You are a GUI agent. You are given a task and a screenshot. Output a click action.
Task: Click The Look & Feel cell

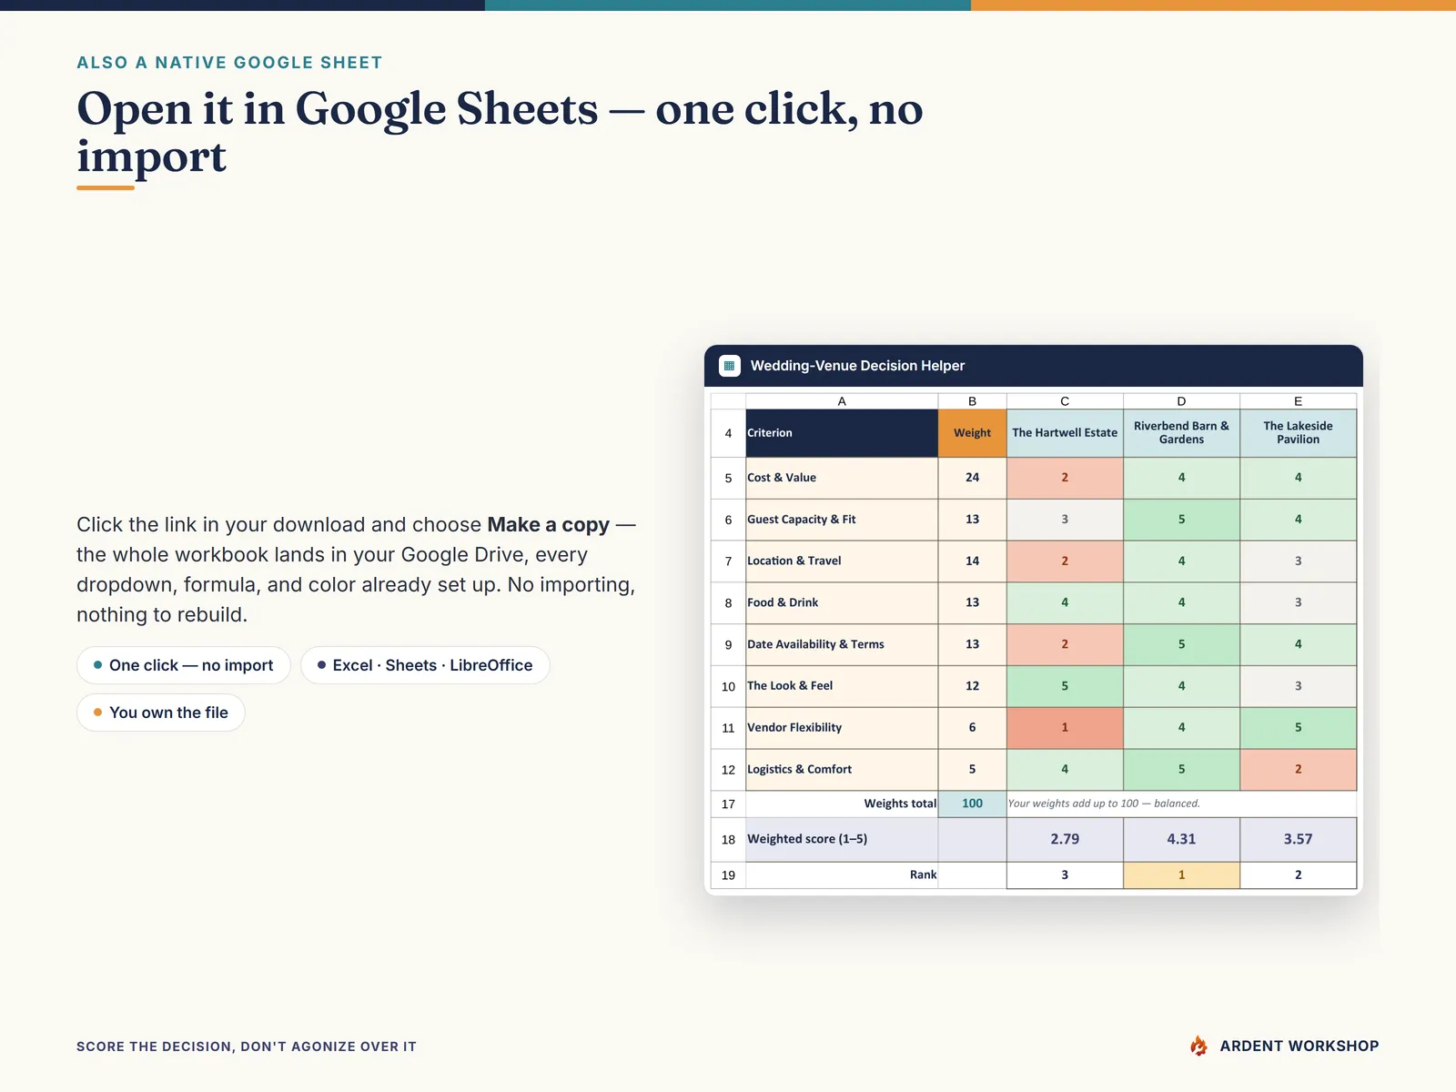(x=842, y=686)
